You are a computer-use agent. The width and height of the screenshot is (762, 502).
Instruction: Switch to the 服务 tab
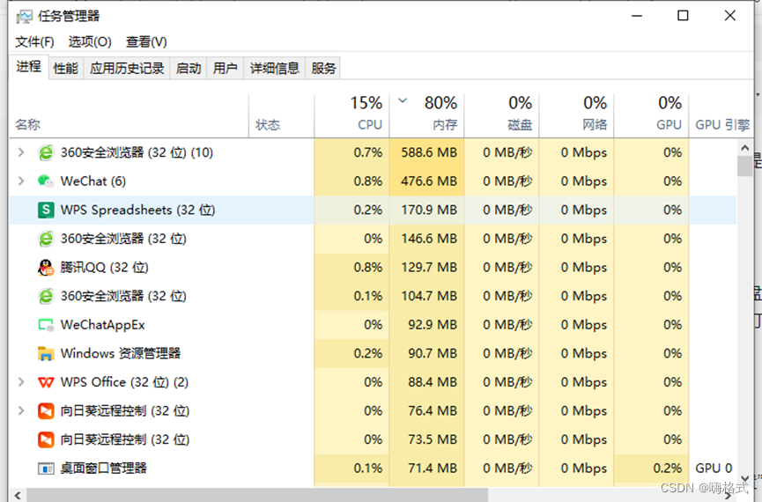323,68
